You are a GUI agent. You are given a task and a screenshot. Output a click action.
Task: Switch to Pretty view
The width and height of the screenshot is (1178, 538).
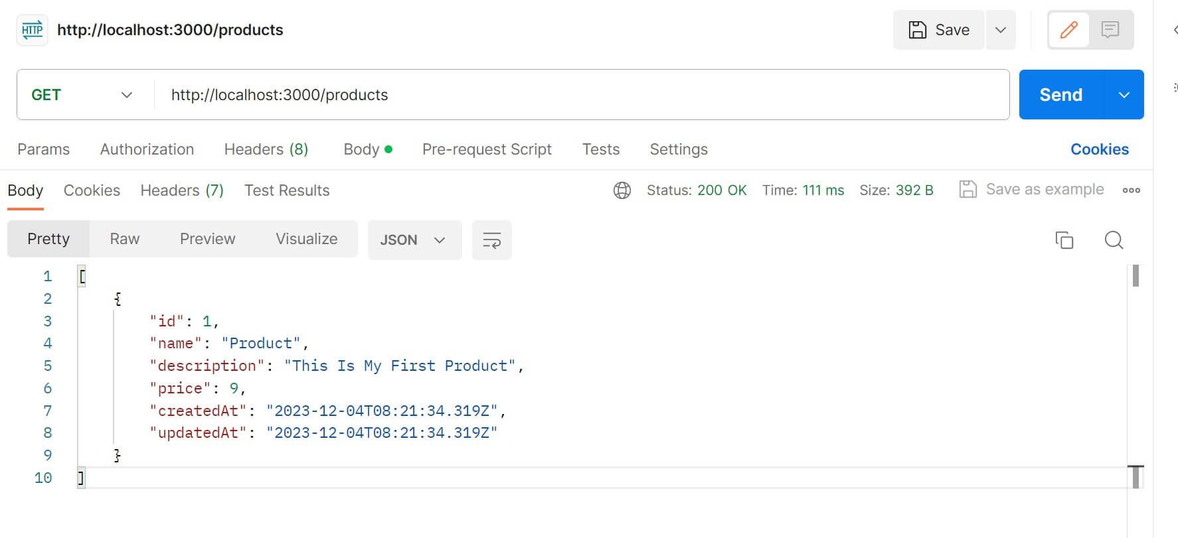click(48, 239)
